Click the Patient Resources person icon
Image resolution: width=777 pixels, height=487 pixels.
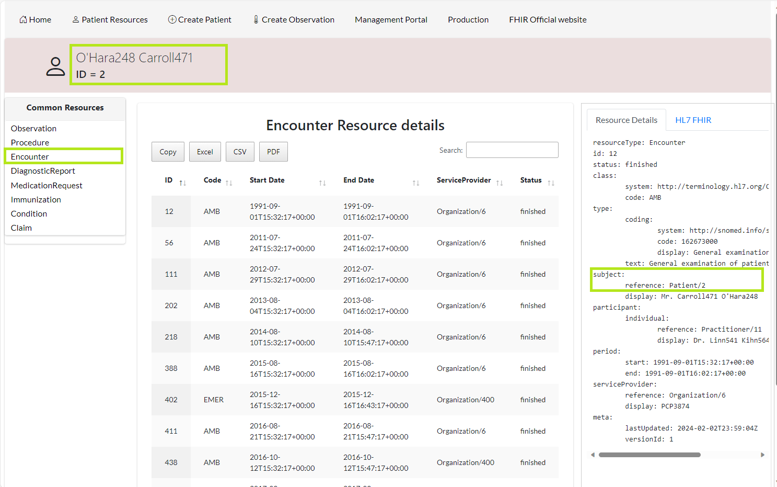pos(76,19)
